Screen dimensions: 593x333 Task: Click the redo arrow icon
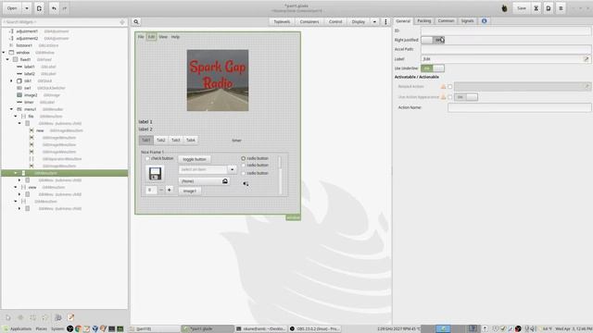65,8
